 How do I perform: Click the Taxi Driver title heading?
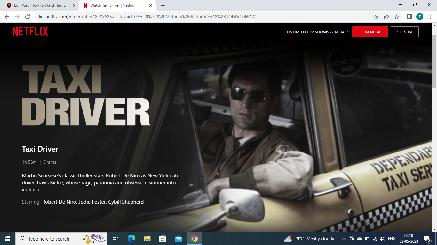click(x=40, y=149)
